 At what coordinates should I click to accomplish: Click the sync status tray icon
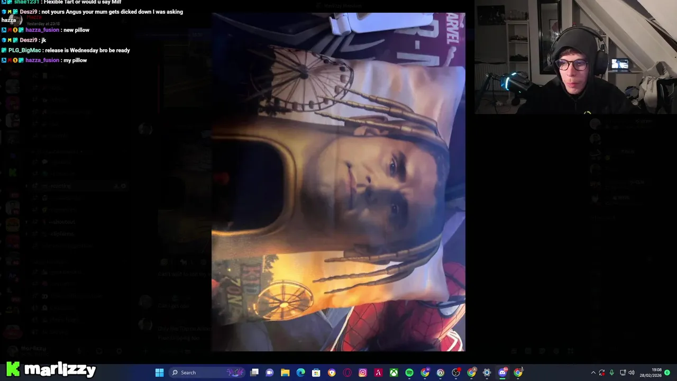[602, 373]
